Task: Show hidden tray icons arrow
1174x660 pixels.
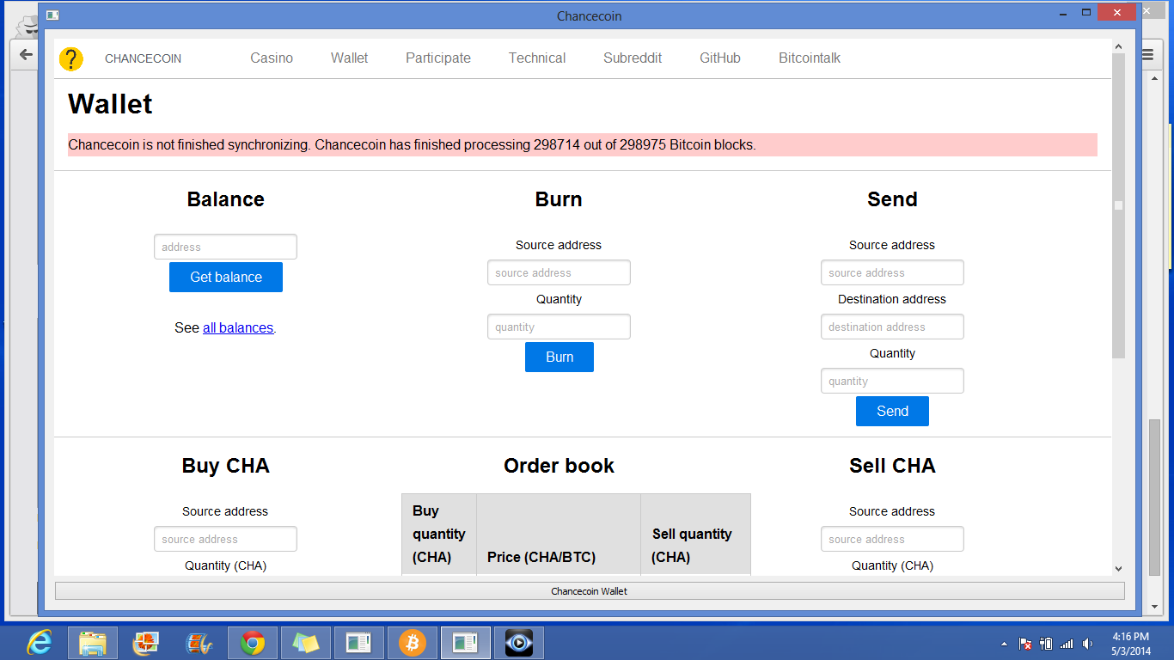Action: pyautogui.click(x=1004, y=644)
